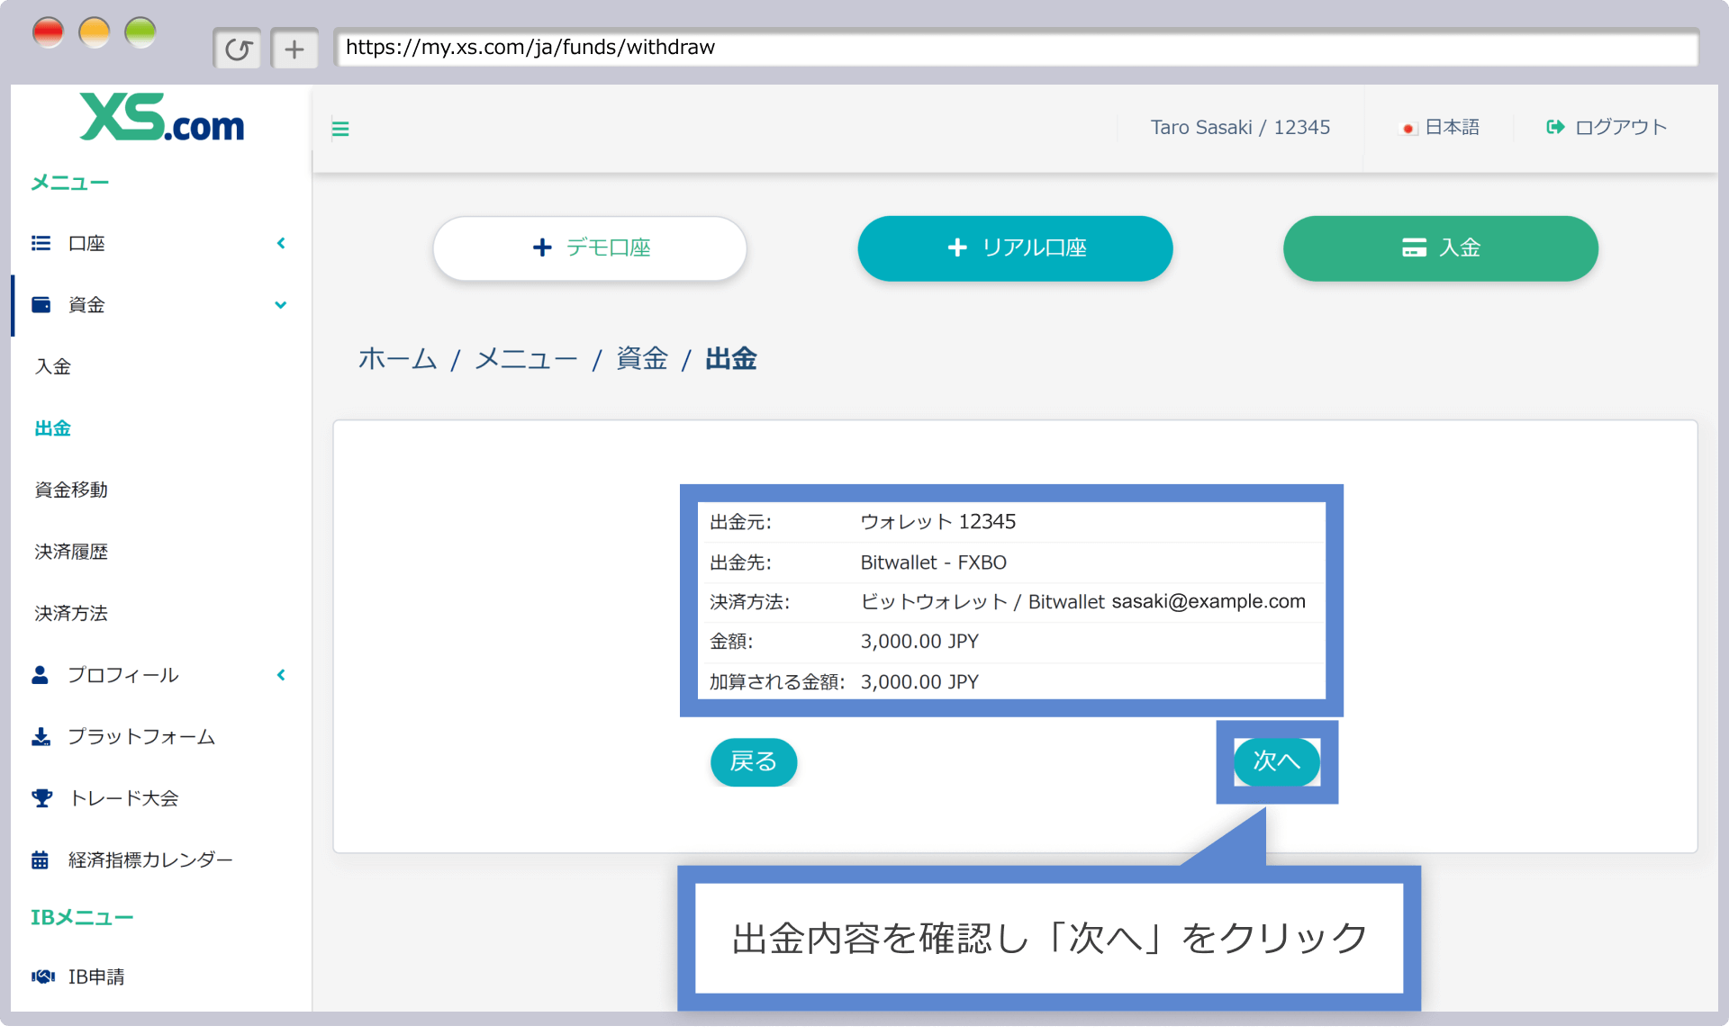Viewport: 1729px width, 1035px height.
Task: Open 決済方法 in the sidebar
Action: coord(71,613)
